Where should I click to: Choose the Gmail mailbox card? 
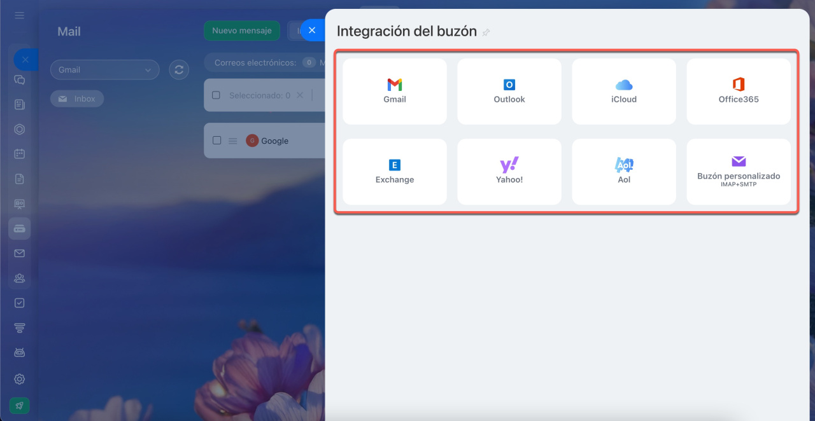point(395,92)
